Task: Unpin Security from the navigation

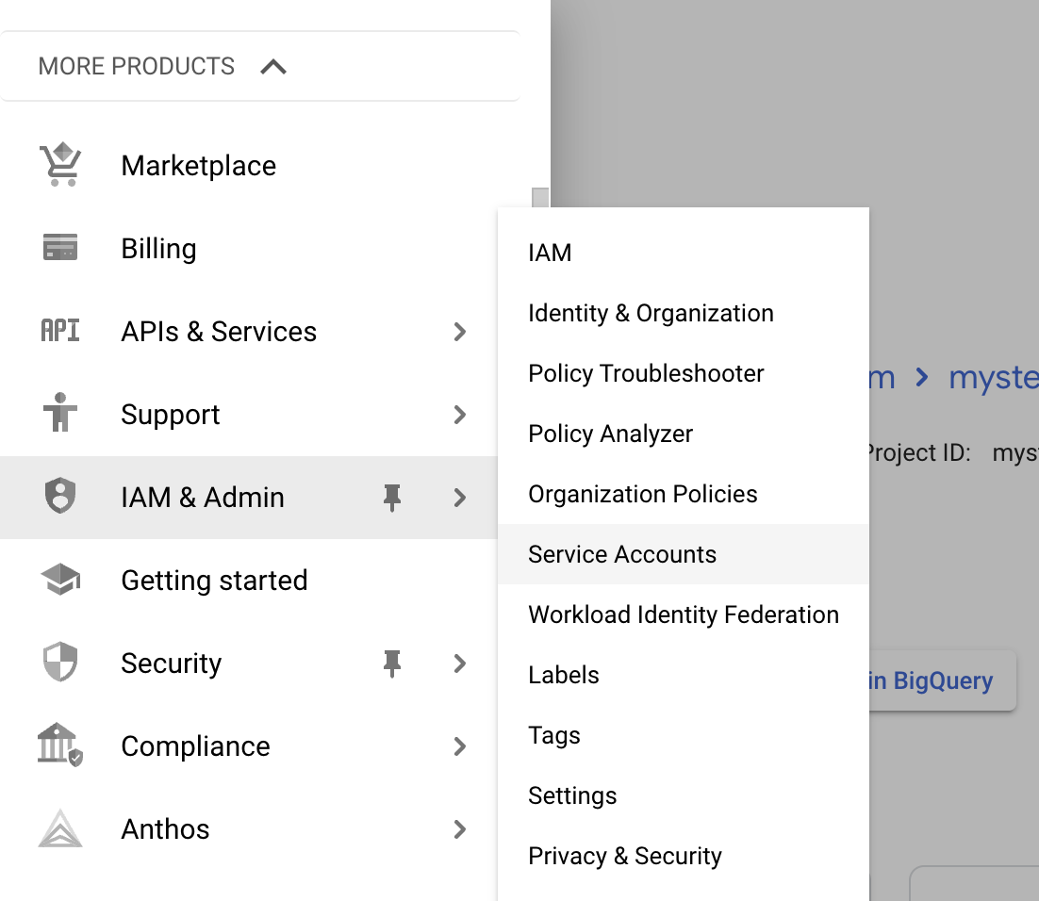Action: [394, 663]
